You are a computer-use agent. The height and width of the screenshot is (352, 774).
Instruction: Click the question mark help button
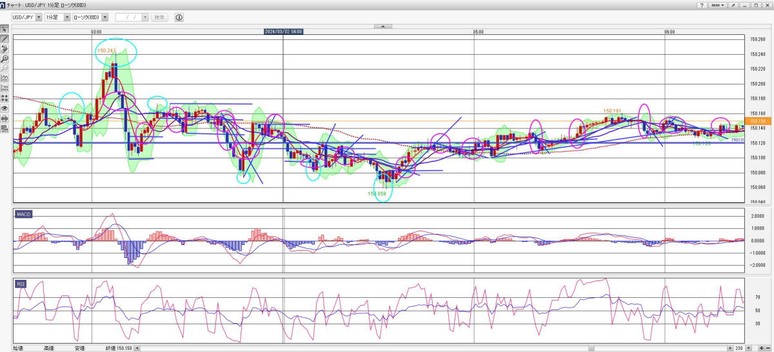pos(701,5)
